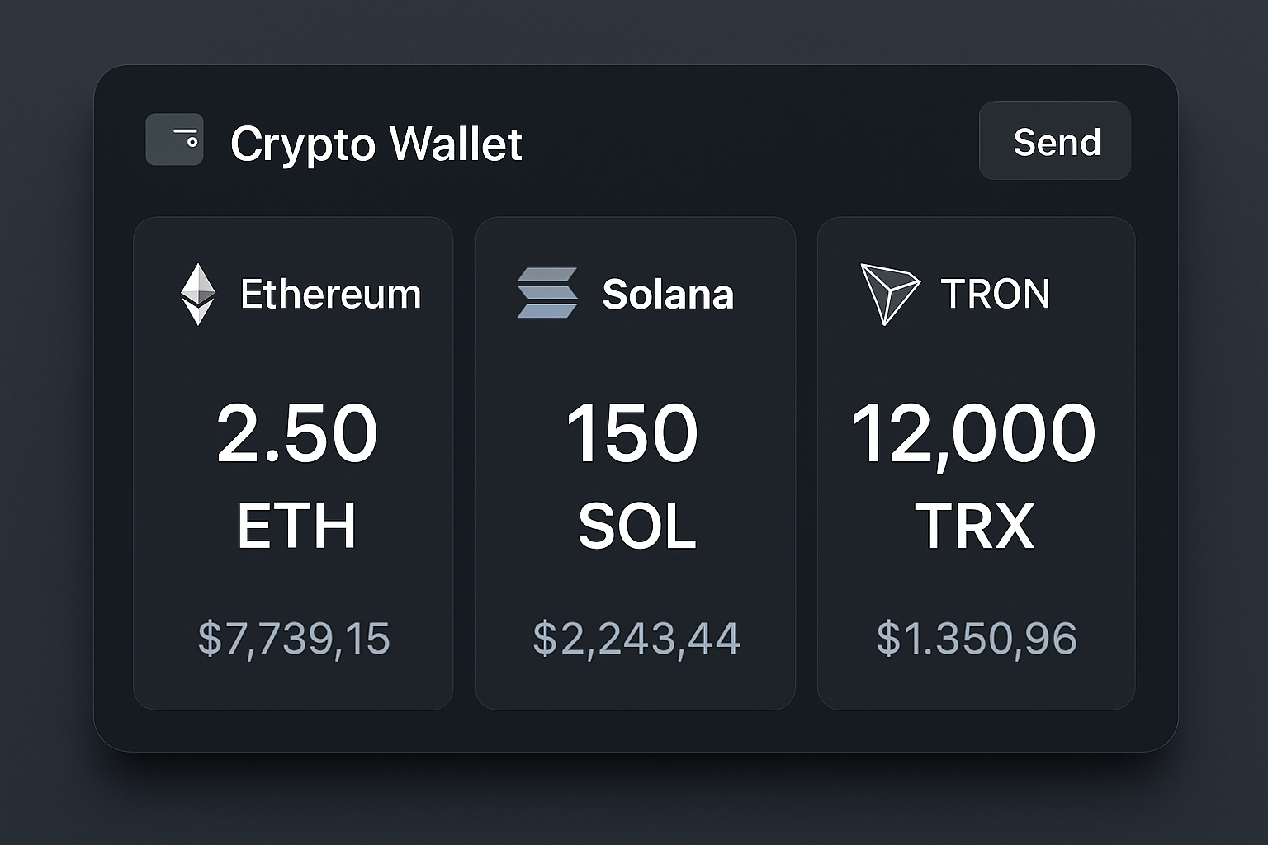Viewport: 1268px width, 845px height.
Task: Click the Solana striped logo
Action: coord(546,293)
